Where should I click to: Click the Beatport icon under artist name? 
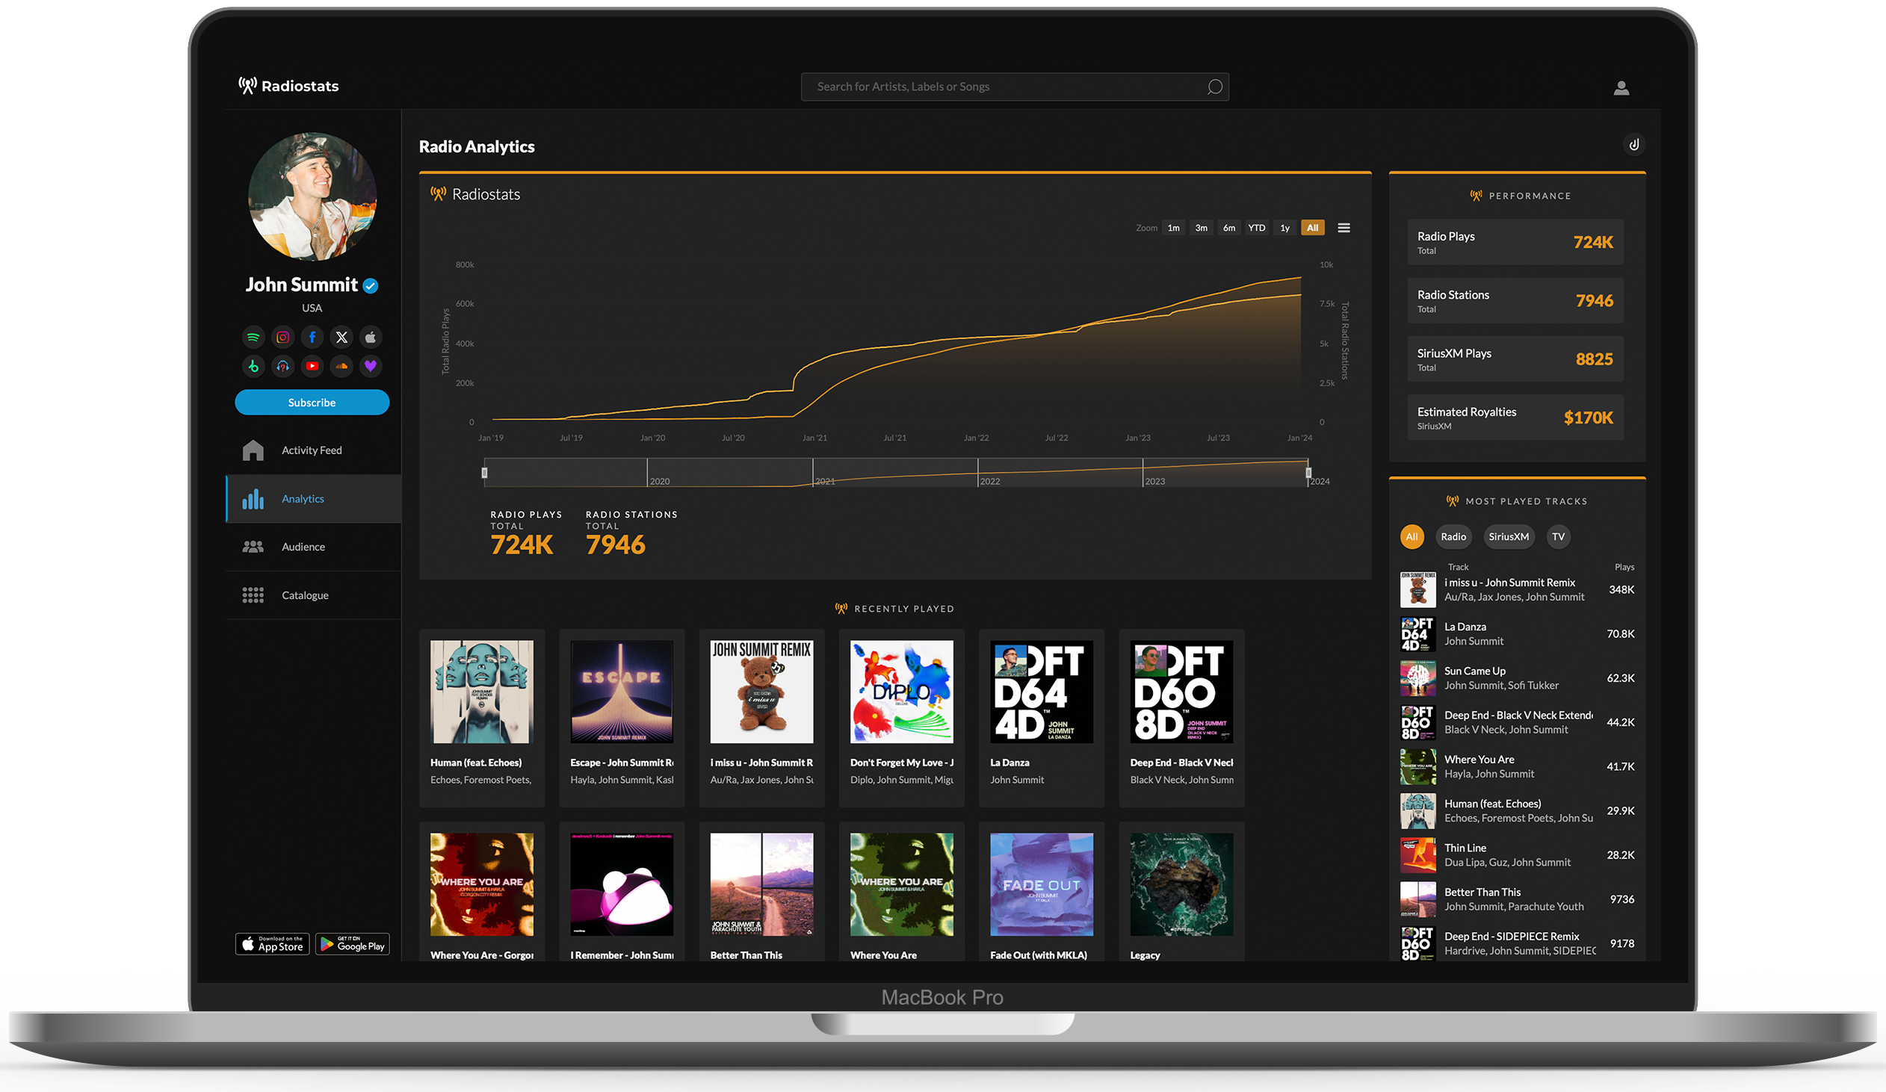click(254, 367)
